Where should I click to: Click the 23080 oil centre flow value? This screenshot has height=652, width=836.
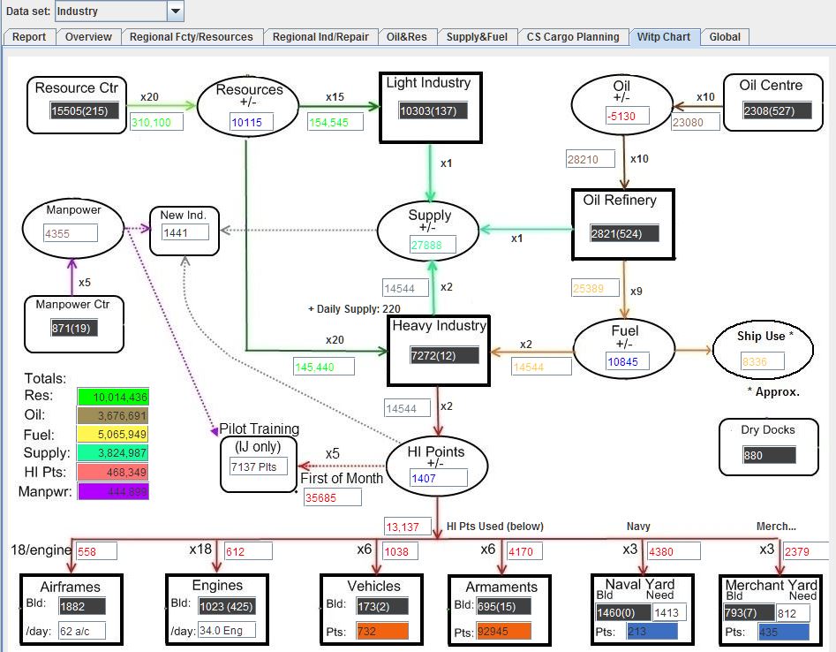[x=696, y=122]
